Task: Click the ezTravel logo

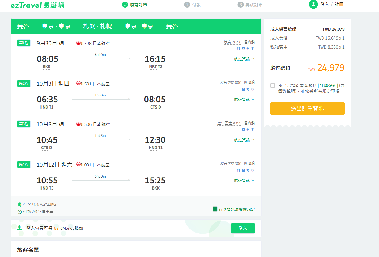Action: [x=37, y=5]
